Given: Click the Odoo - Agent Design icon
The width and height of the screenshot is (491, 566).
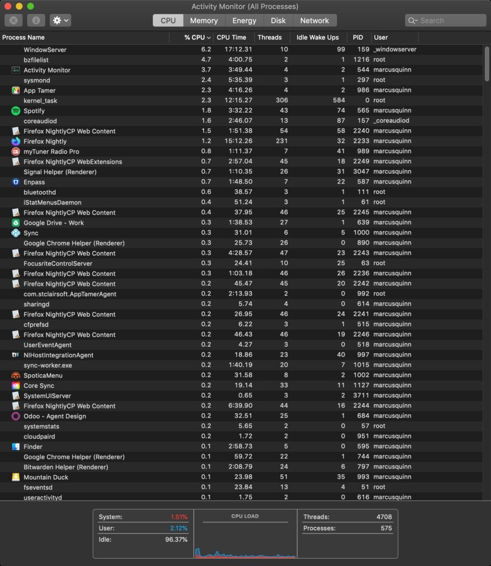Looking at the screenshot, I should pos(15,416).
